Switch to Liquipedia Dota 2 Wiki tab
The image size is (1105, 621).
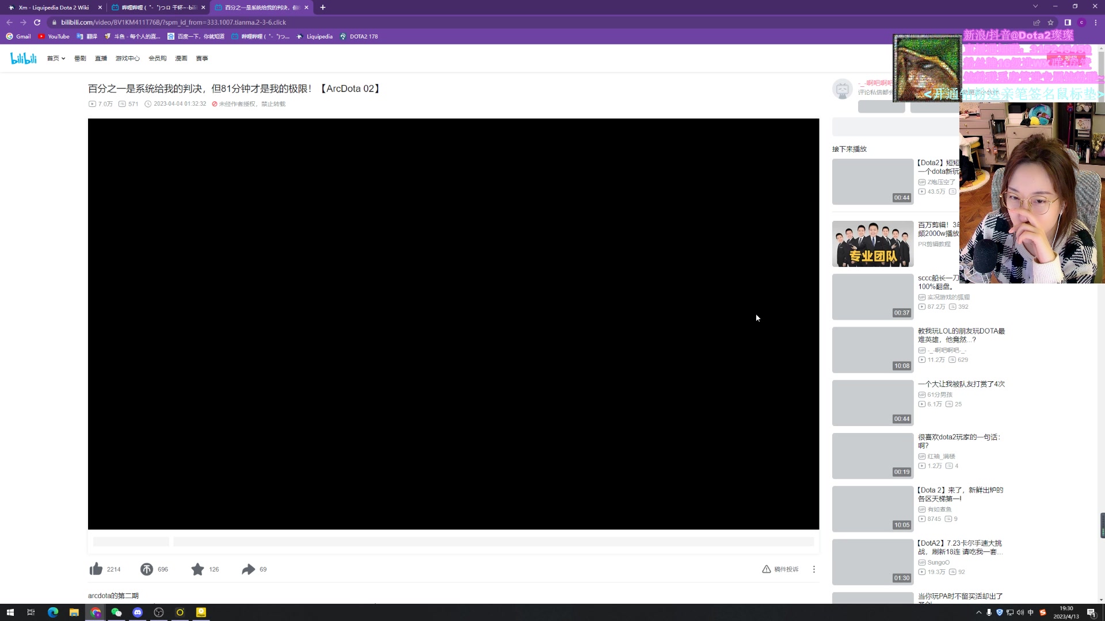click(54, 7)
